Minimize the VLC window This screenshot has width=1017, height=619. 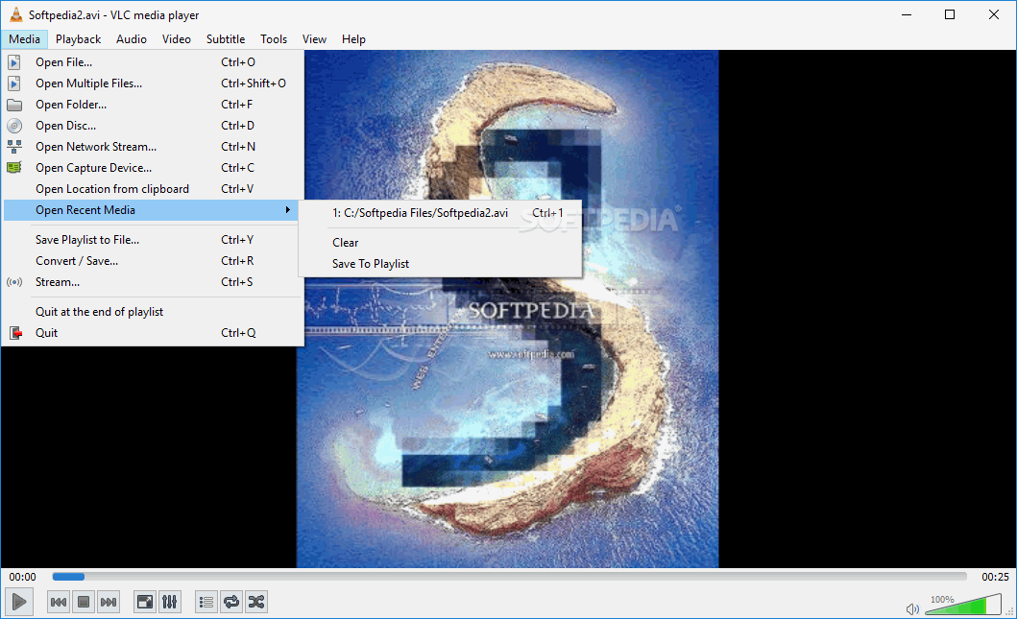coord(907,14)
